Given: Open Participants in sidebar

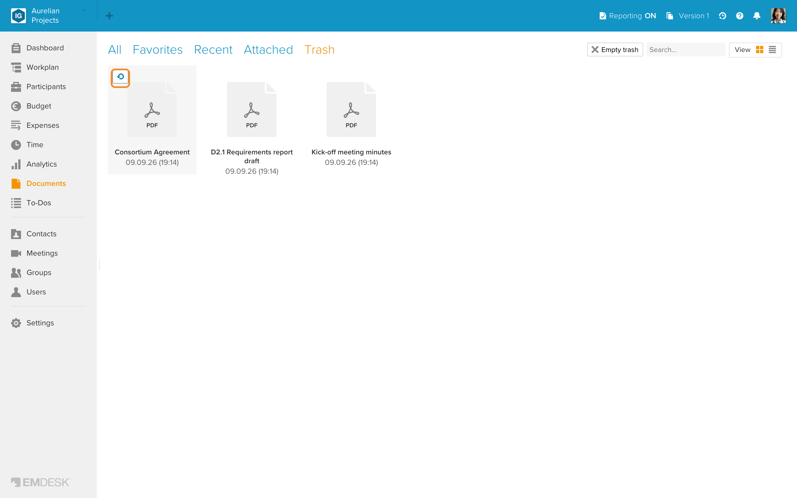Looking at the screenshot, I should coord(38,87).
